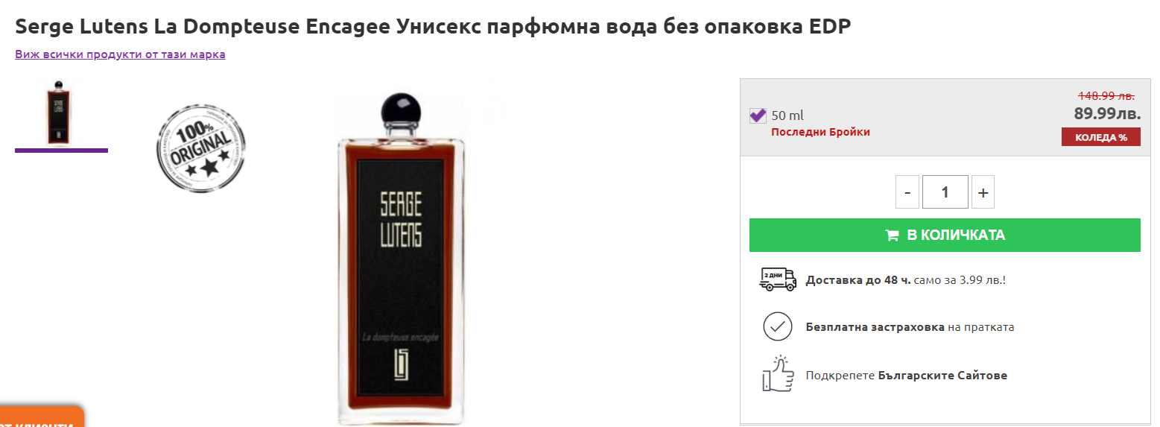This screenshot has width=1160, height=427.
Task: Add product with В КОЛИЧКАТА button
Action: (945, 235)
